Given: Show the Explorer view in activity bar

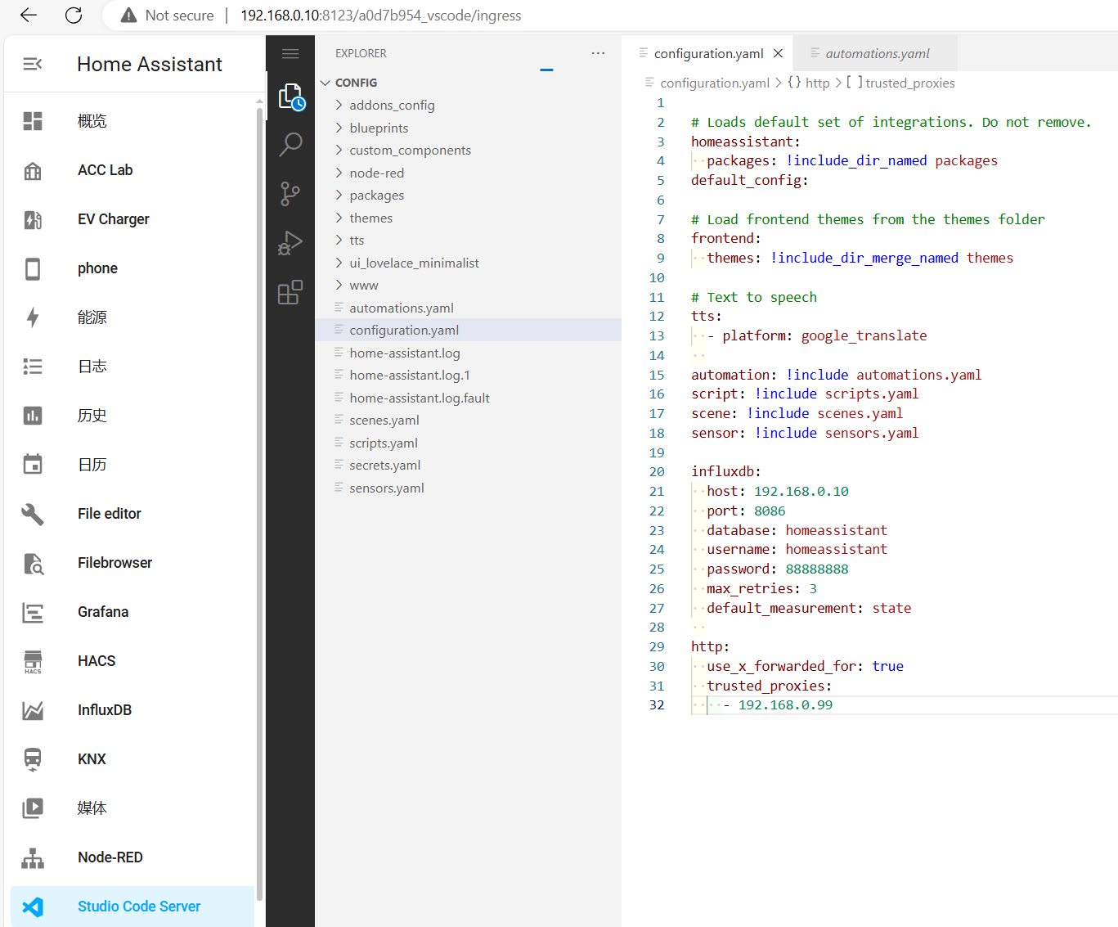Looking at the screenshot, I should pyautogui.click(x=290, y=97).
